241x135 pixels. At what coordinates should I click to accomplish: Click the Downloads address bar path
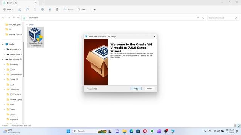[34, 18]
